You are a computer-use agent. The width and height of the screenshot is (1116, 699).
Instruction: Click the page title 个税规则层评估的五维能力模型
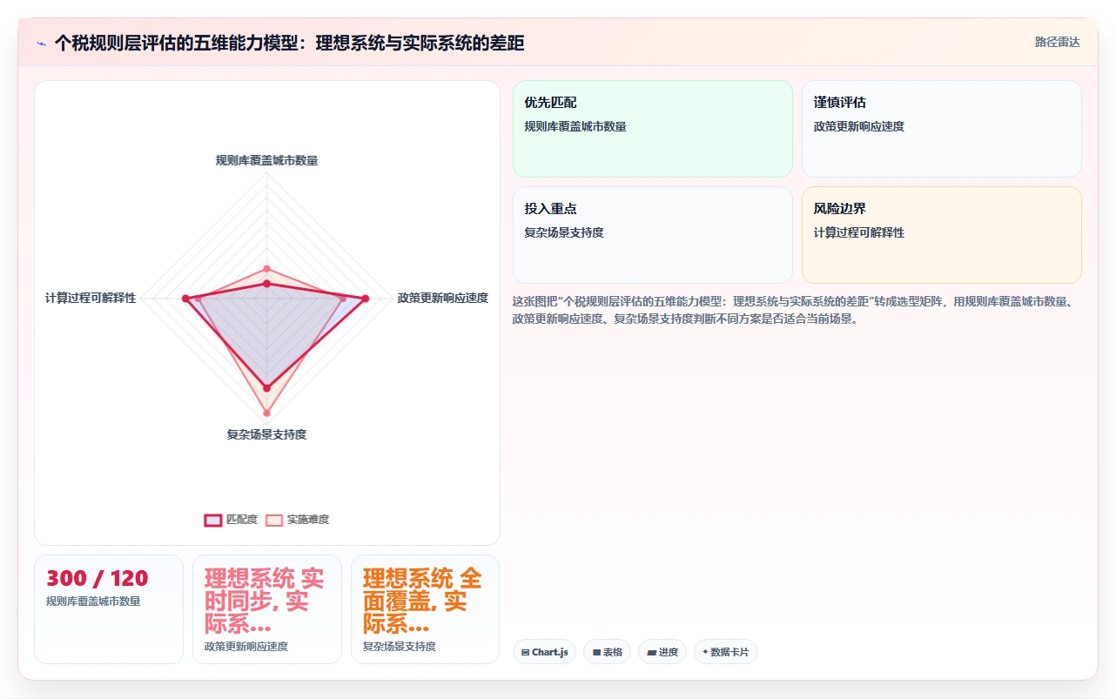coord(289,43)
